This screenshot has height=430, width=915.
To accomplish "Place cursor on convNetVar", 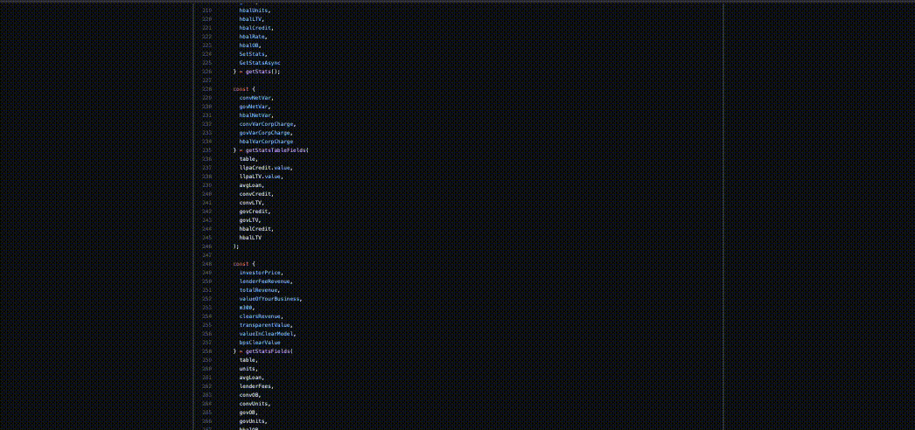I will (255, 97).
